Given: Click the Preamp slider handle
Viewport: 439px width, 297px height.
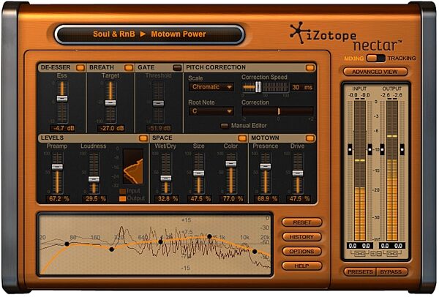Looking at the screenshot, I should [x=57, y=167].
